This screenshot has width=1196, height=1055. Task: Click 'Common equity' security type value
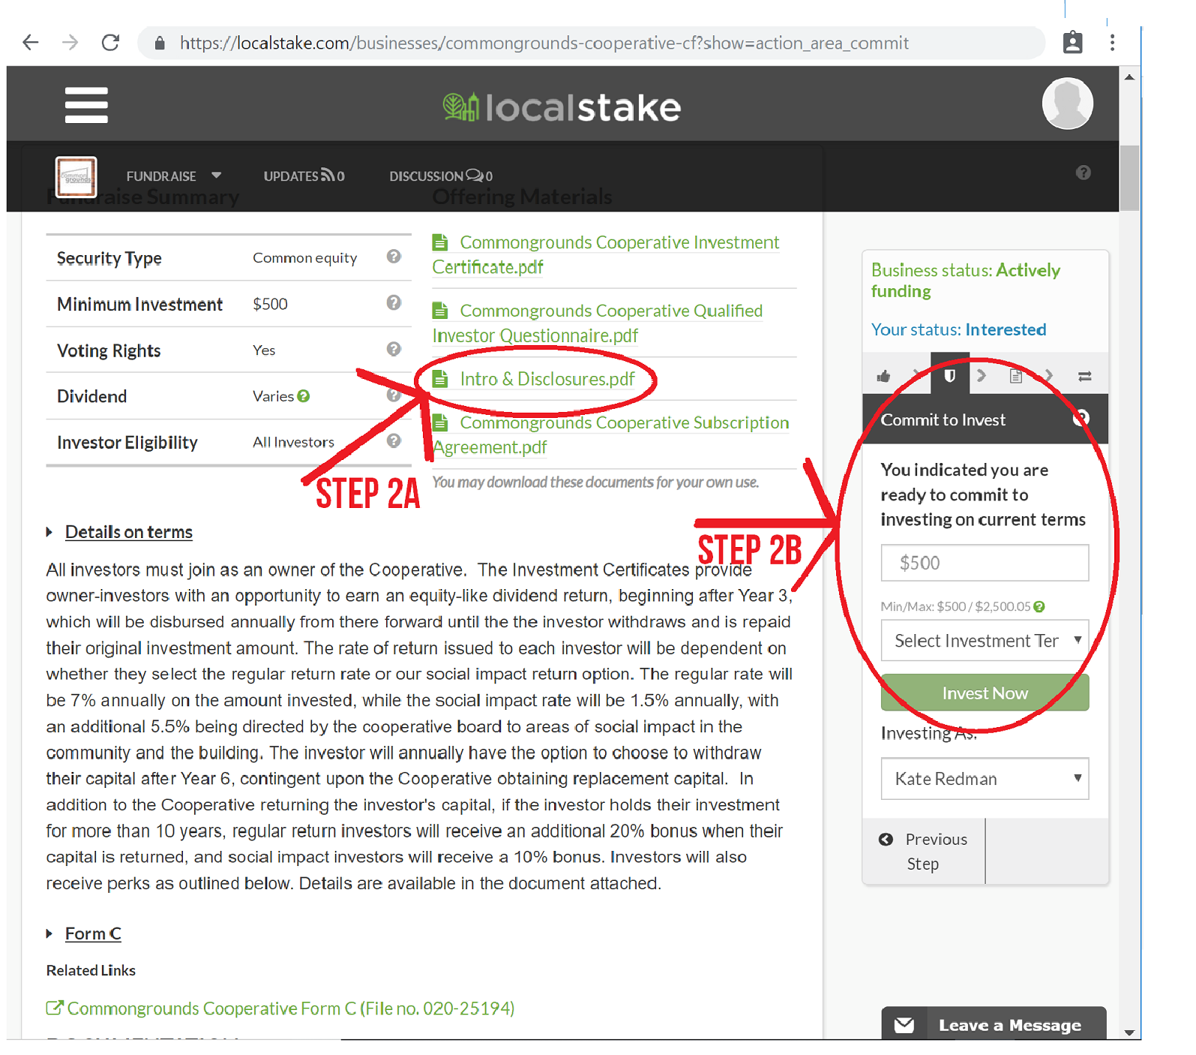pos(305,257)
